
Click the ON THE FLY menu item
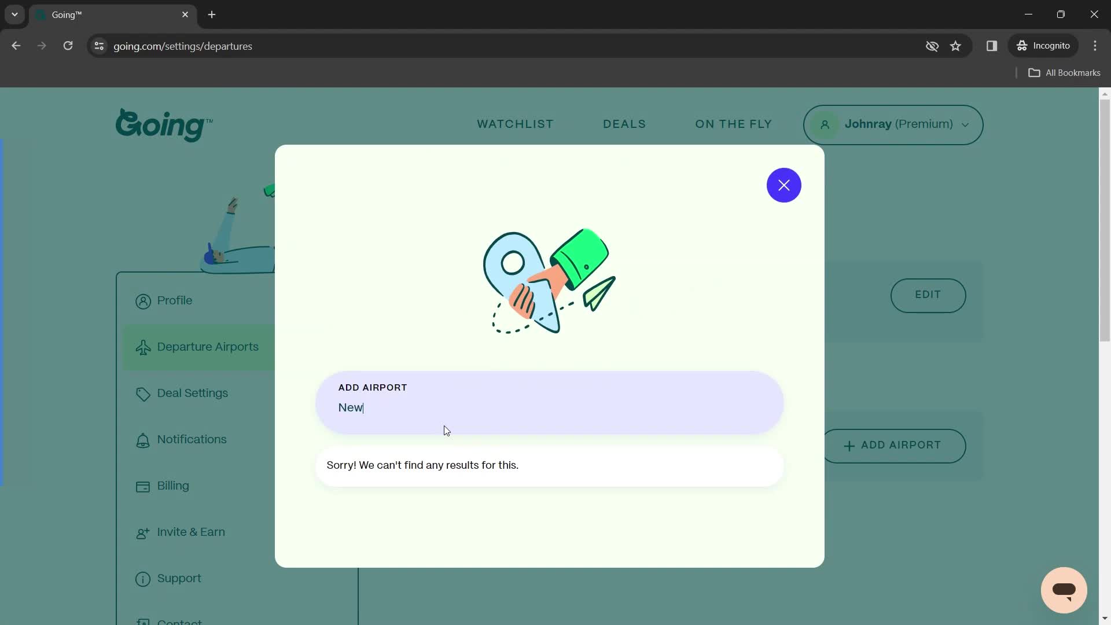tap(733, 124)
